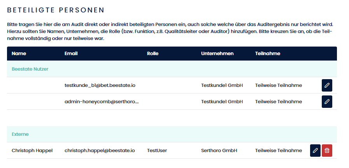Click the TestUser role cell
Viewport: 349px width, 168px height.
(x=157, y=151)
